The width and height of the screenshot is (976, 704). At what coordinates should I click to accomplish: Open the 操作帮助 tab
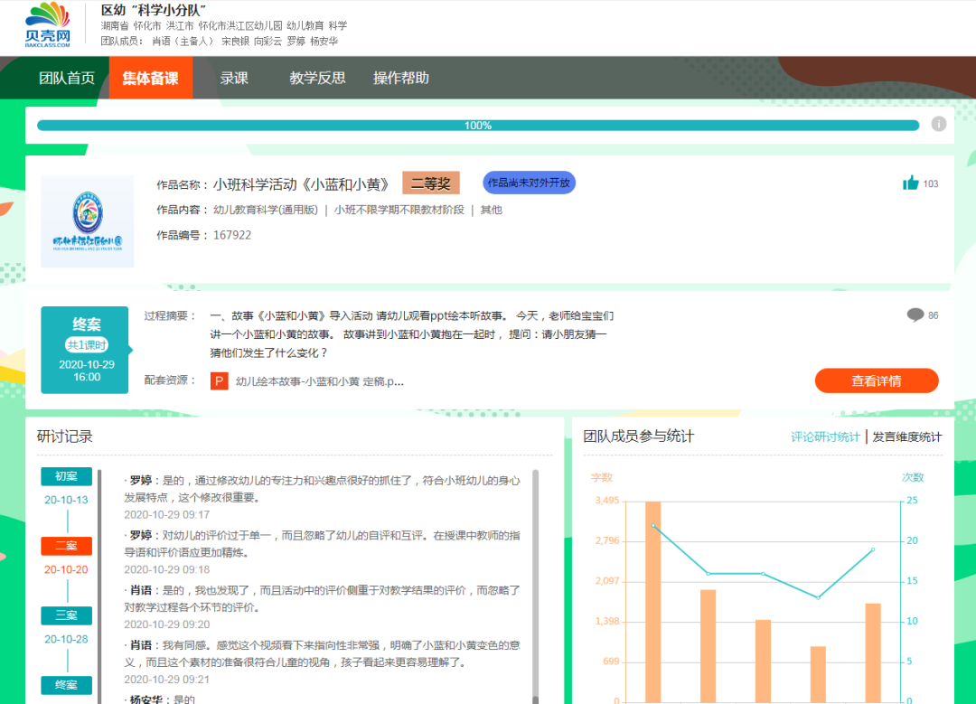[x=401, y=78]
